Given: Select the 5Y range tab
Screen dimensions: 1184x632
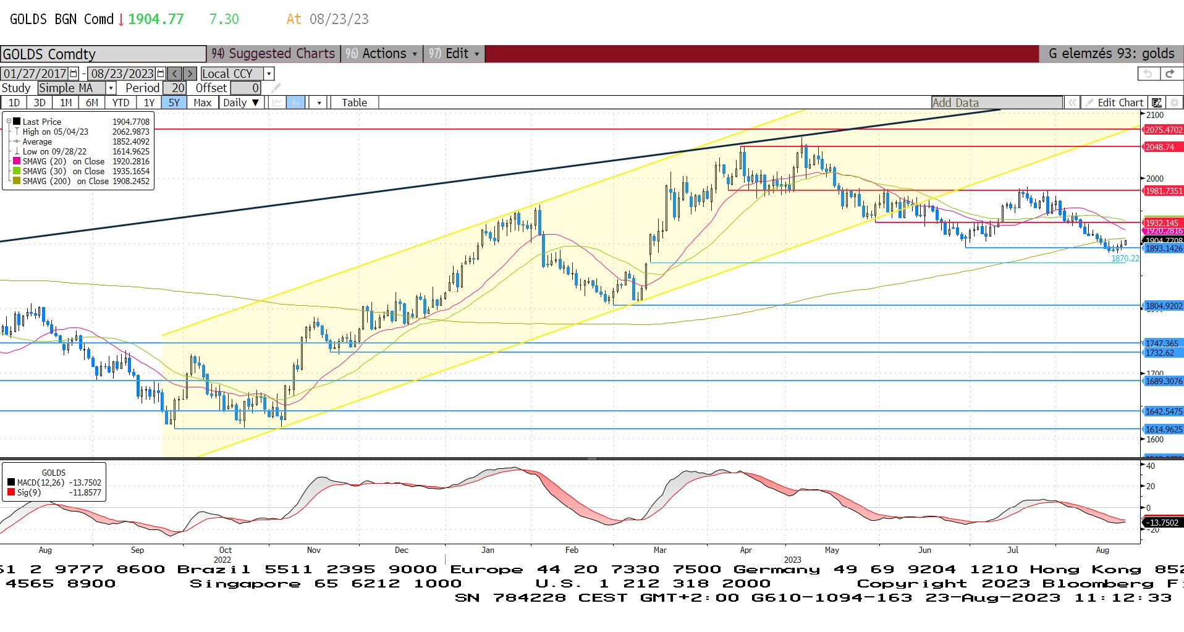Looking at the screenshot, I should [174, 103].
